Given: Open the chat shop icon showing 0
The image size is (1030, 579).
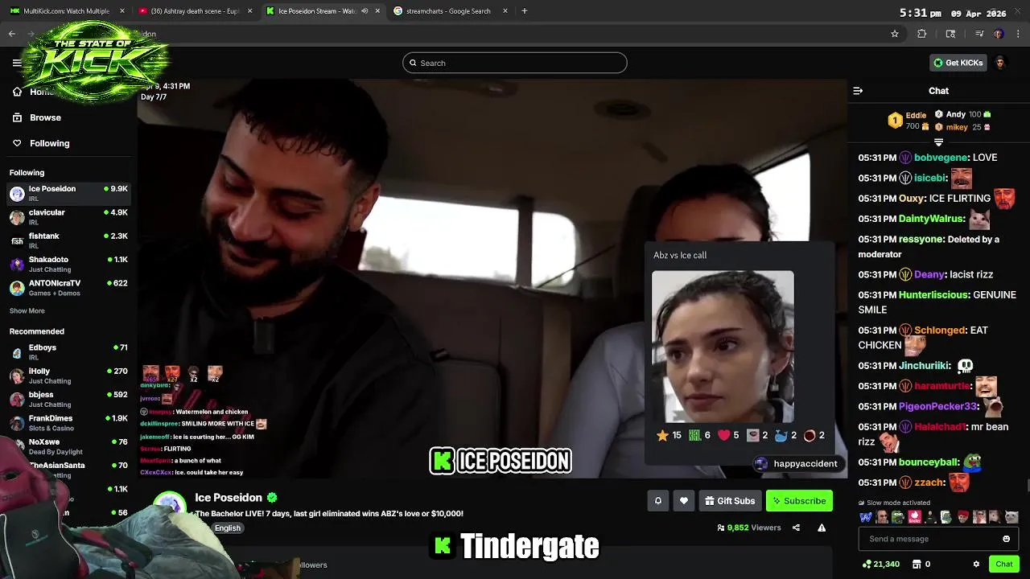Looking at the screenshot, I should 921,565.
